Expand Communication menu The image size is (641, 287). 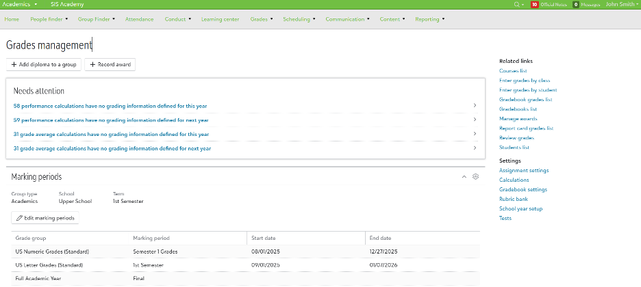[347, 19]
